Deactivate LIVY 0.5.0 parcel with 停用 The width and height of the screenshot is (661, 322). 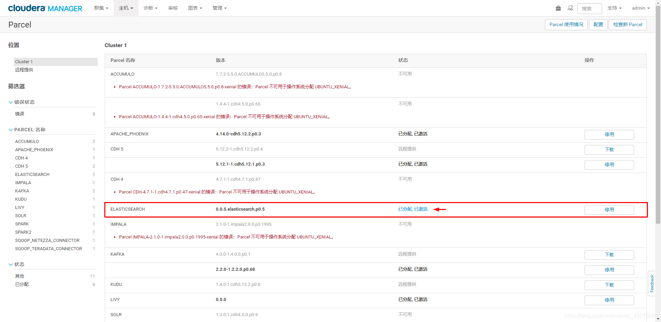tap(609, 300)
